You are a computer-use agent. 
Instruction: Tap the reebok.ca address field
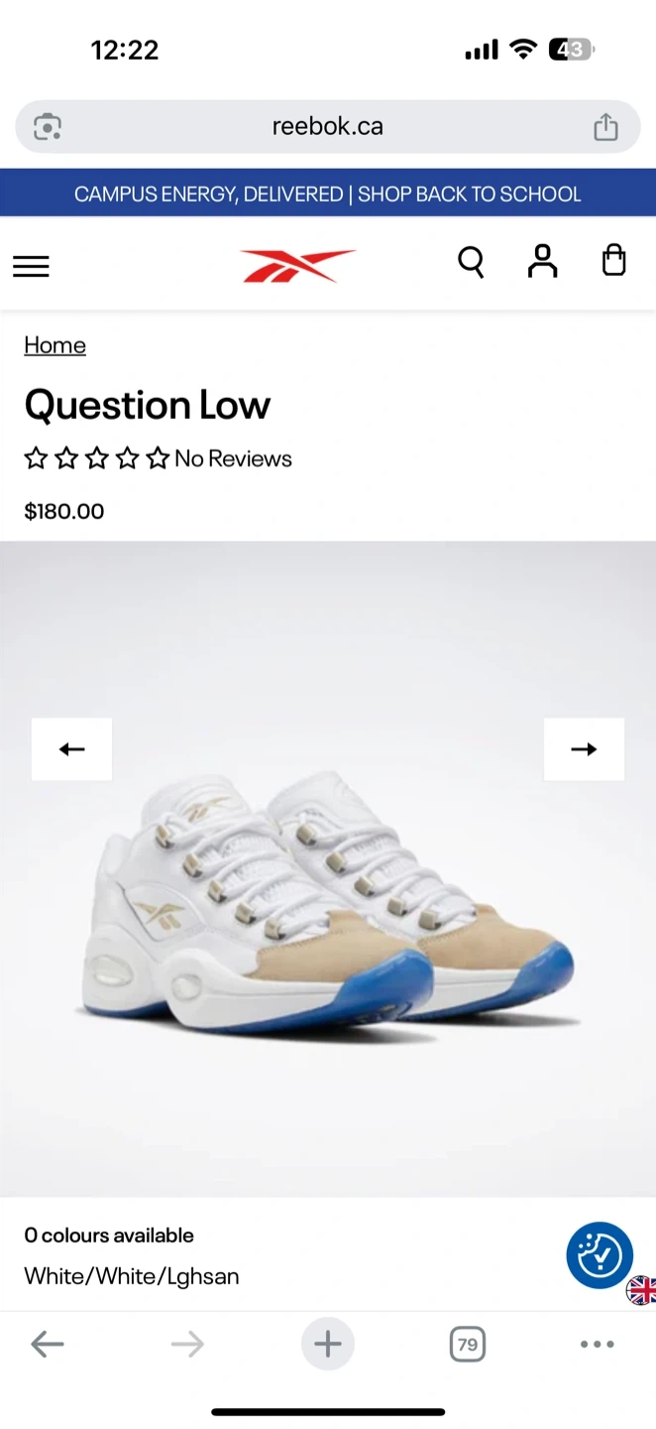328,126
